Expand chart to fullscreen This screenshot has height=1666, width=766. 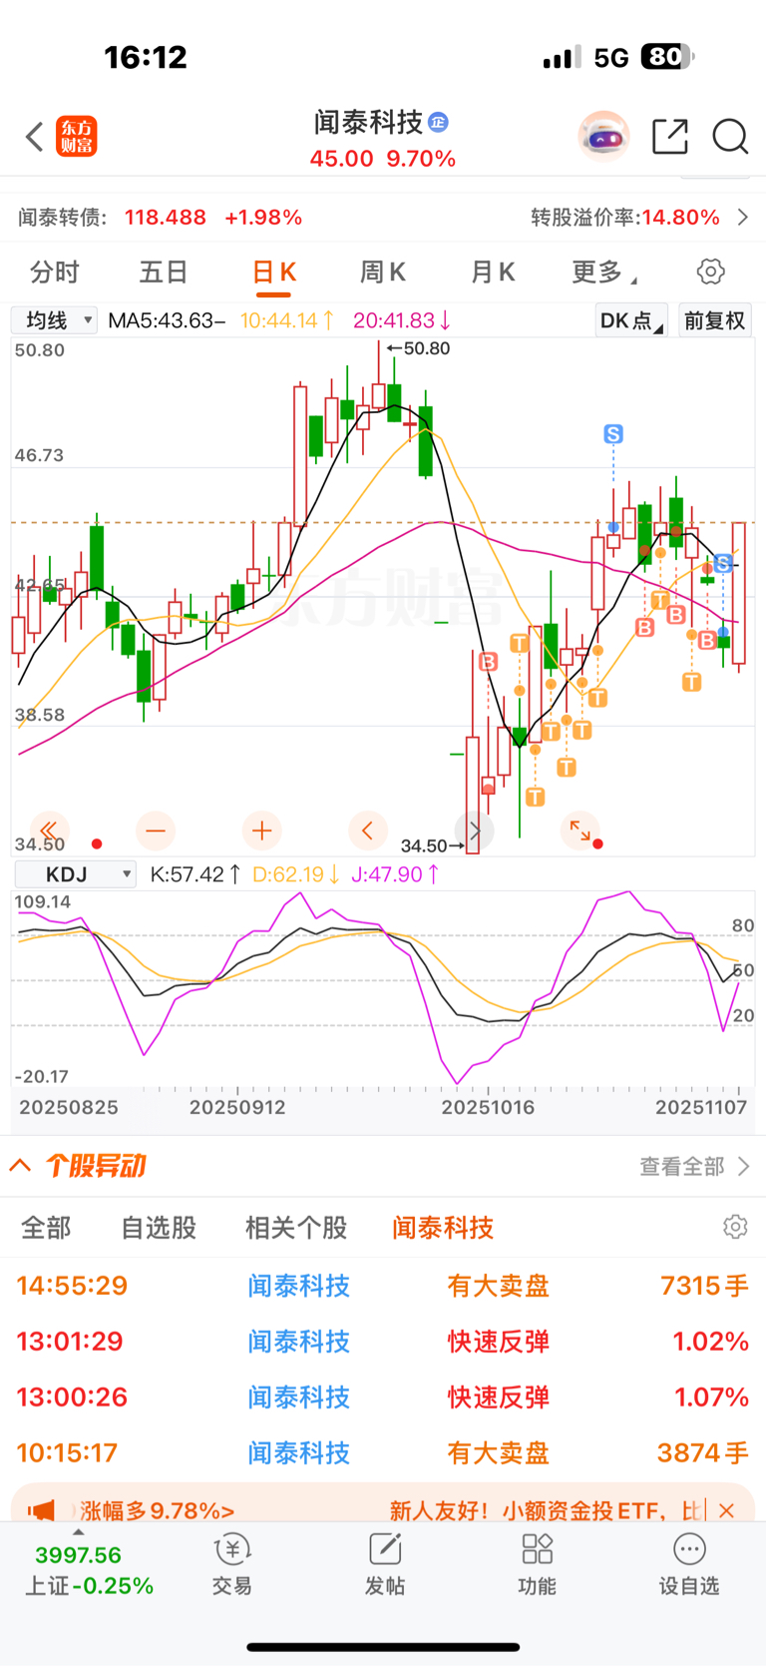point(580,830)
